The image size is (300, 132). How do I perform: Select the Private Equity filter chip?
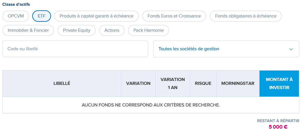pos(77,30)
